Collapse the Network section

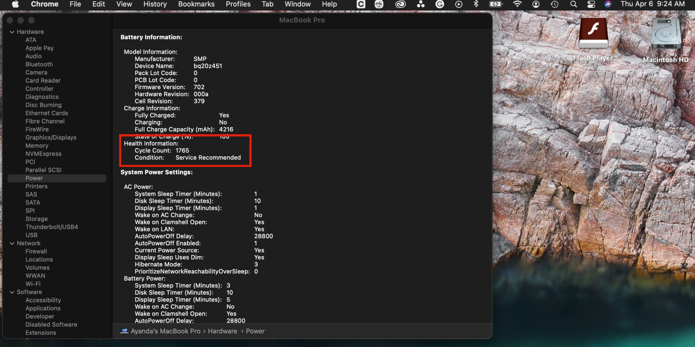click(x=12, y=243)
